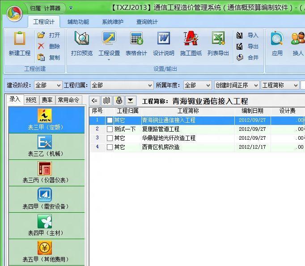Click 归属 in the quick access bar
Image resolution: width=305 pixels, height=266 pixels.
[x=35, y=8]
